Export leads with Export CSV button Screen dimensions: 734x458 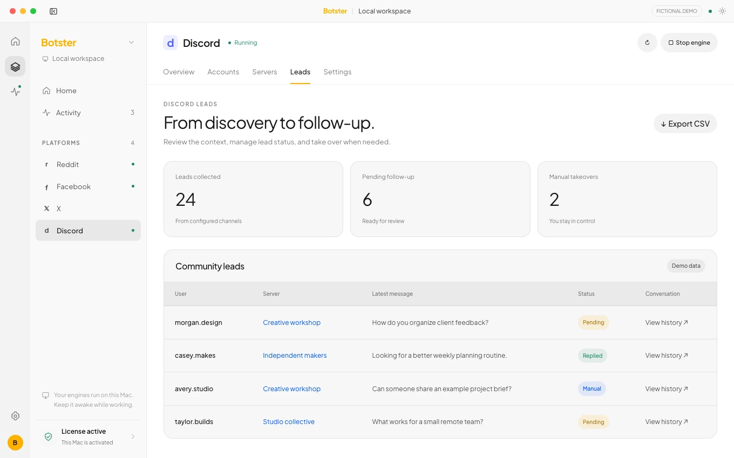coord(685,124)
